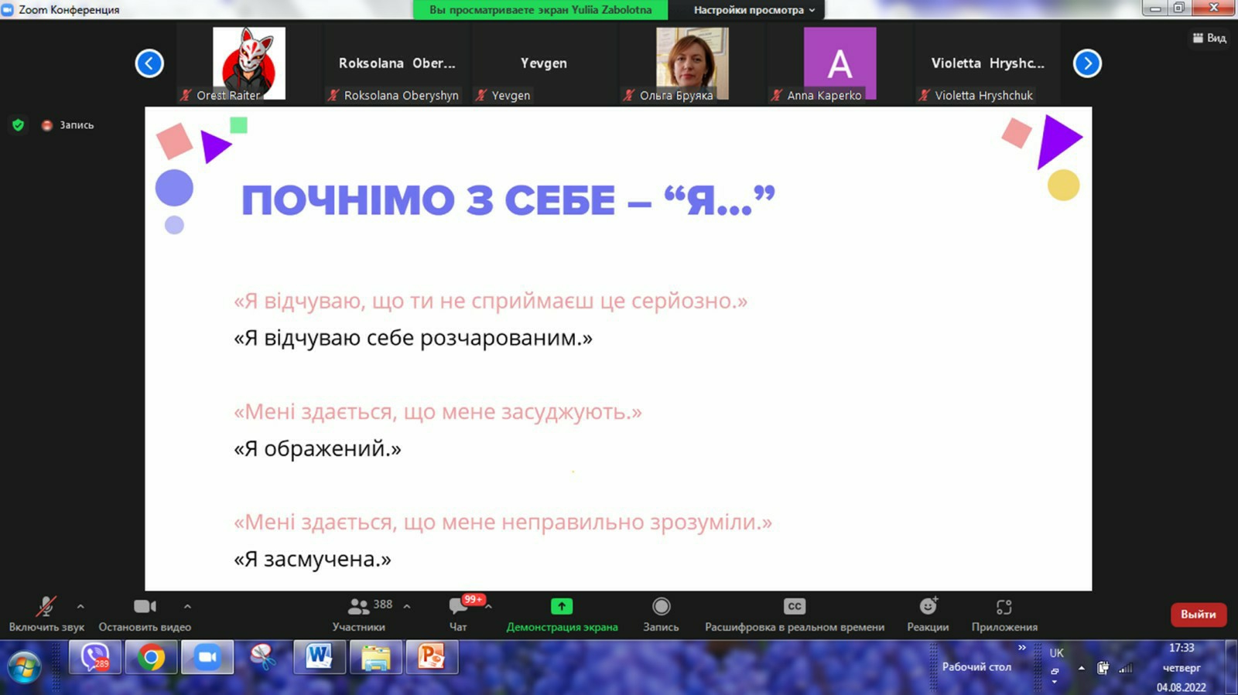The width and height of the screenshot is (1238, 695).
Task: Expand audio options arrow beside microphone
Action: pos(80,607)
